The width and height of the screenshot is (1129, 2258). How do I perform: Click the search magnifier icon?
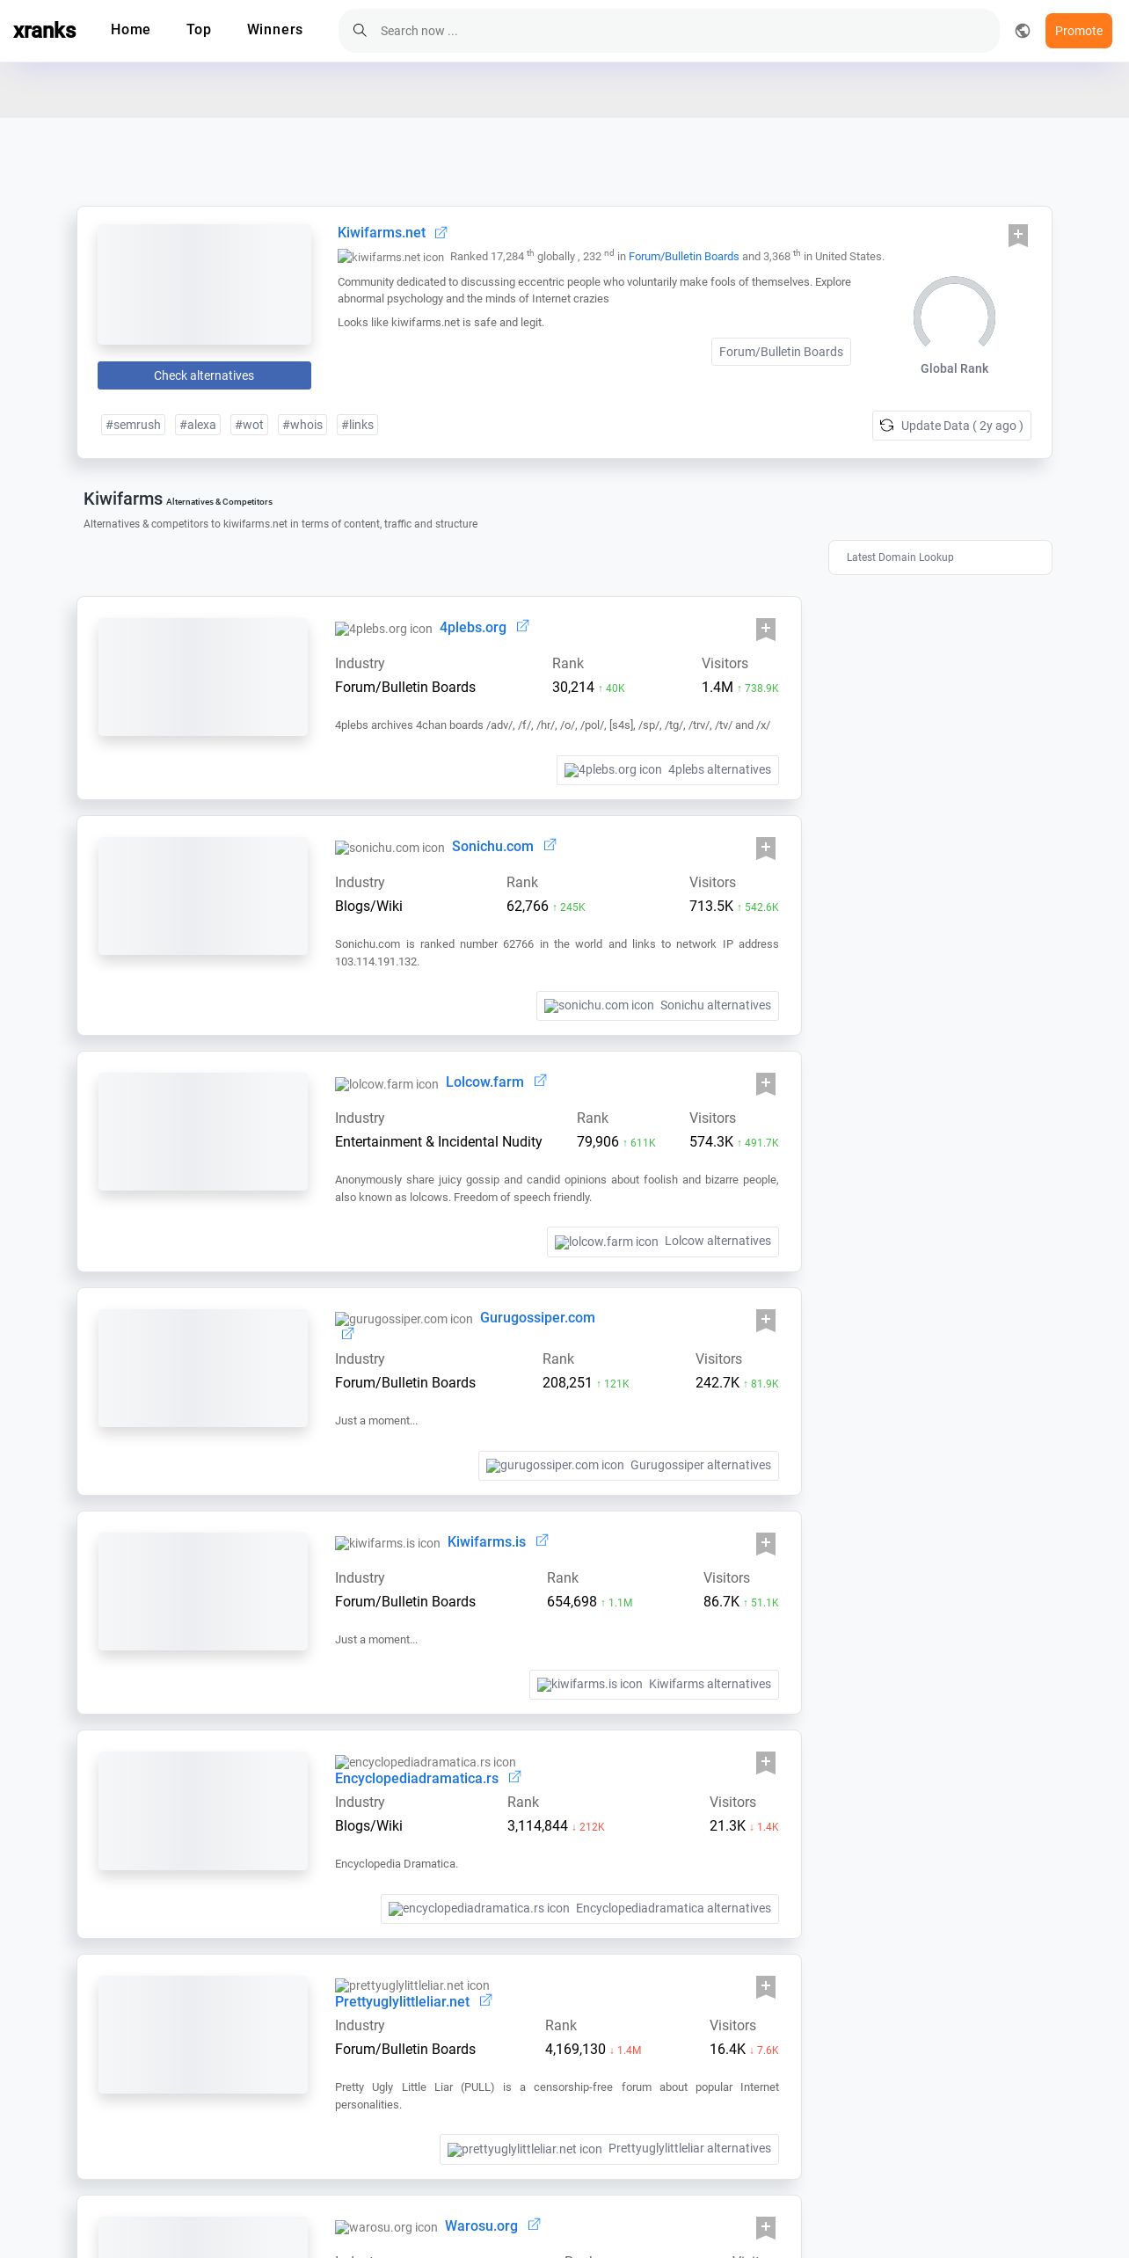click(x=360, y=31)
